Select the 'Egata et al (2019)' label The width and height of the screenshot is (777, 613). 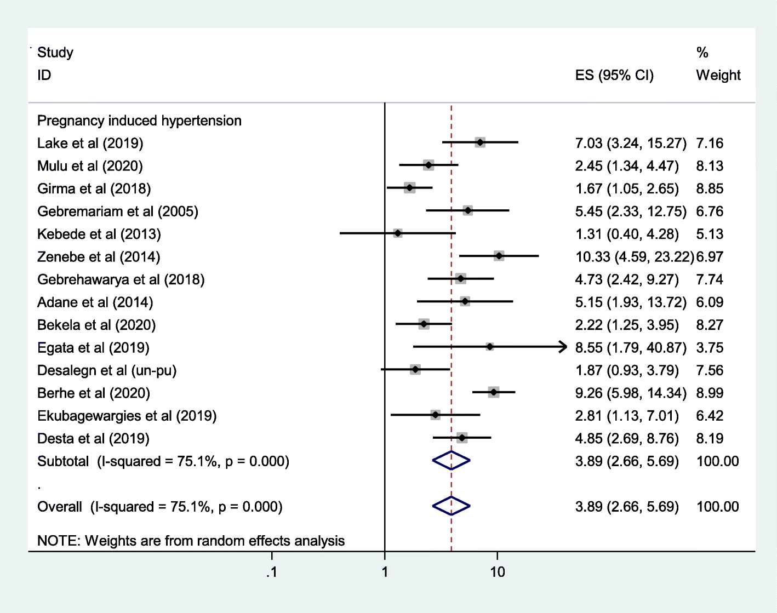(x=93, y=348)
